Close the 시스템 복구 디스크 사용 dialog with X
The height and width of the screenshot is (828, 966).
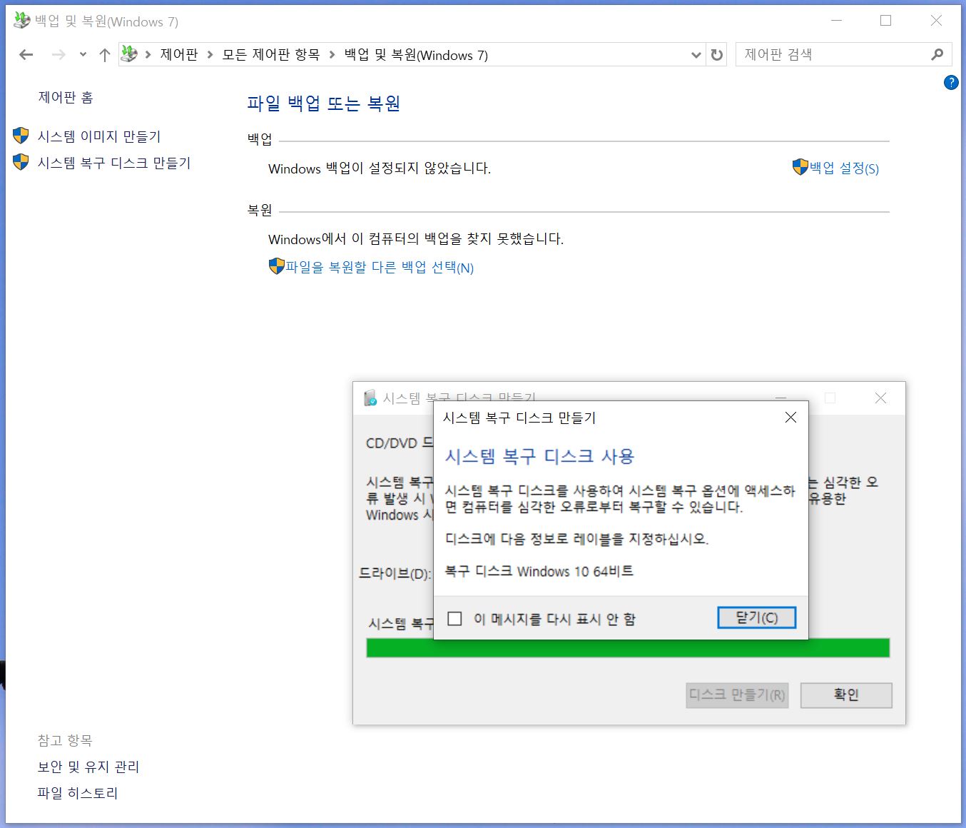[790, 418]
